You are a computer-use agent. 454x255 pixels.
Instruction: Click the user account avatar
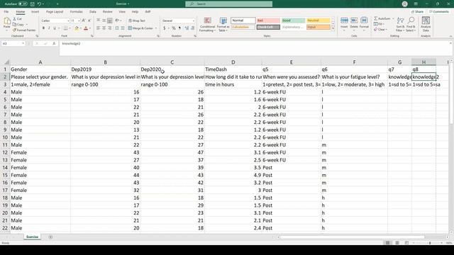[x=405, y=4]
